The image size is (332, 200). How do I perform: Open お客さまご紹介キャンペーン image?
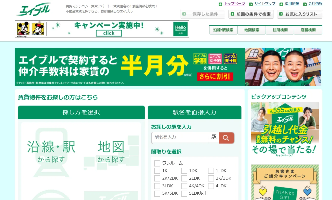coord(285,182)
